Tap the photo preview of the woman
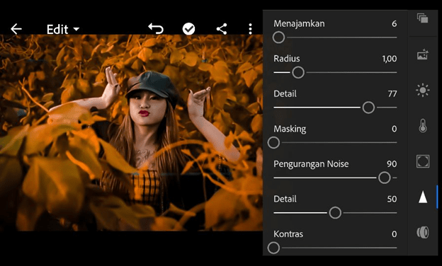Viewport: 442px width, 266px height. [131, 133]
